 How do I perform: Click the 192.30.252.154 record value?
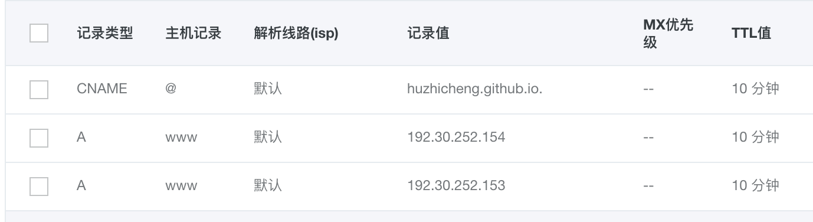tap(456, 138)
